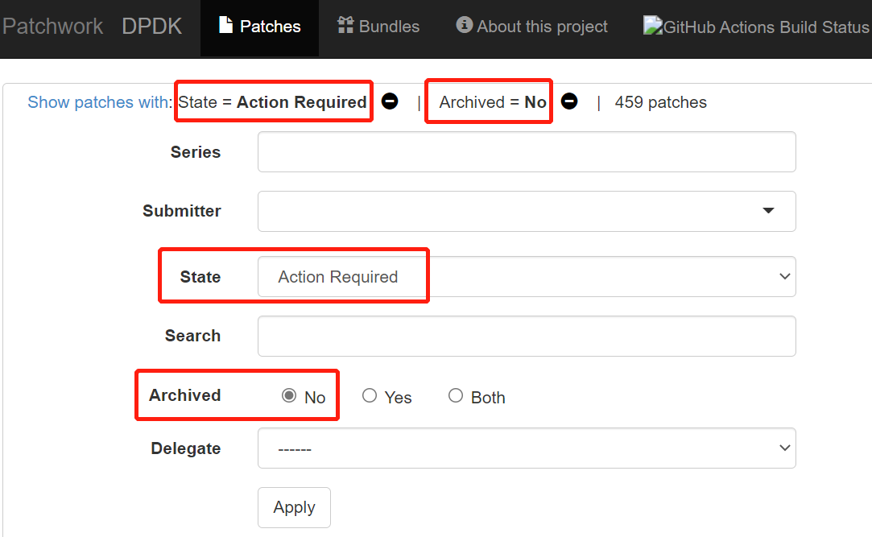
Task: Click the About info circle icon
Action: 465,25
